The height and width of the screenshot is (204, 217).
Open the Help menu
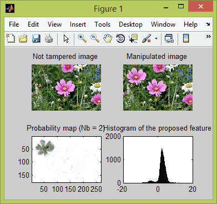[190, 24]
